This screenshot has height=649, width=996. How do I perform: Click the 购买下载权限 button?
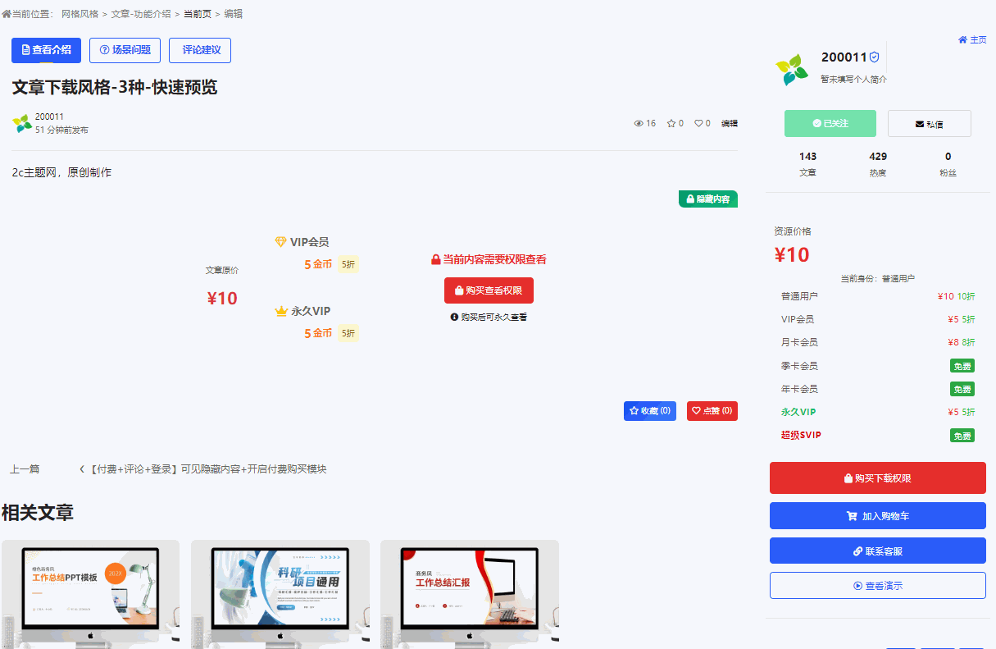[x=878, y=478]
